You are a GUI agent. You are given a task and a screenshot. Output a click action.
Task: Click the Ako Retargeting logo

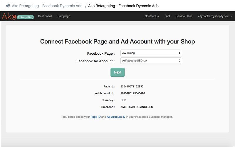coord(17,16)
